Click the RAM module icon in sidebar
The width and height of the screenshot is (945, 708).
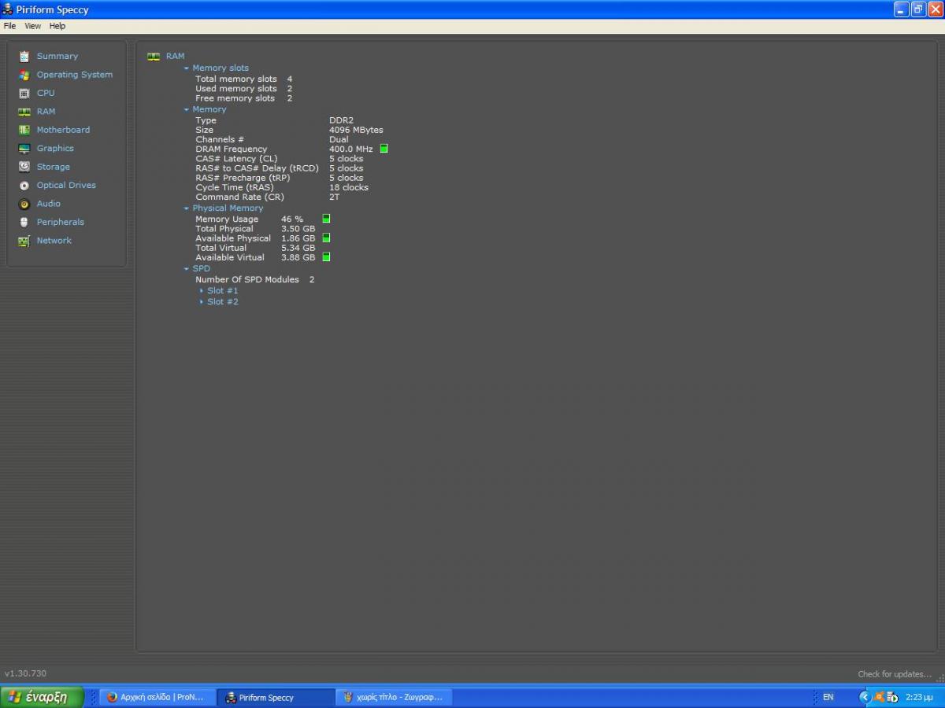tap(24, 112)
